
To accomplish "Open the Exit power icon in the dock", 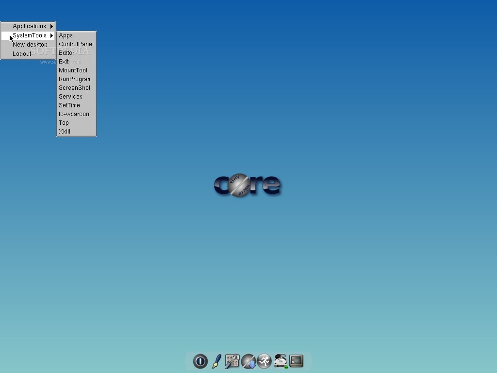I will tap(200, 361).
